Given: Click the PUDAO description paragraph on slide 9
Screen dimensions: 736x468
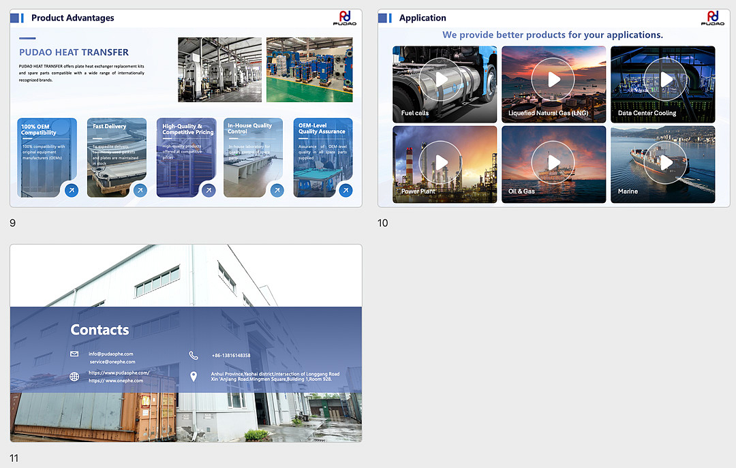Looking at the screenshot, I should point(82,73).
